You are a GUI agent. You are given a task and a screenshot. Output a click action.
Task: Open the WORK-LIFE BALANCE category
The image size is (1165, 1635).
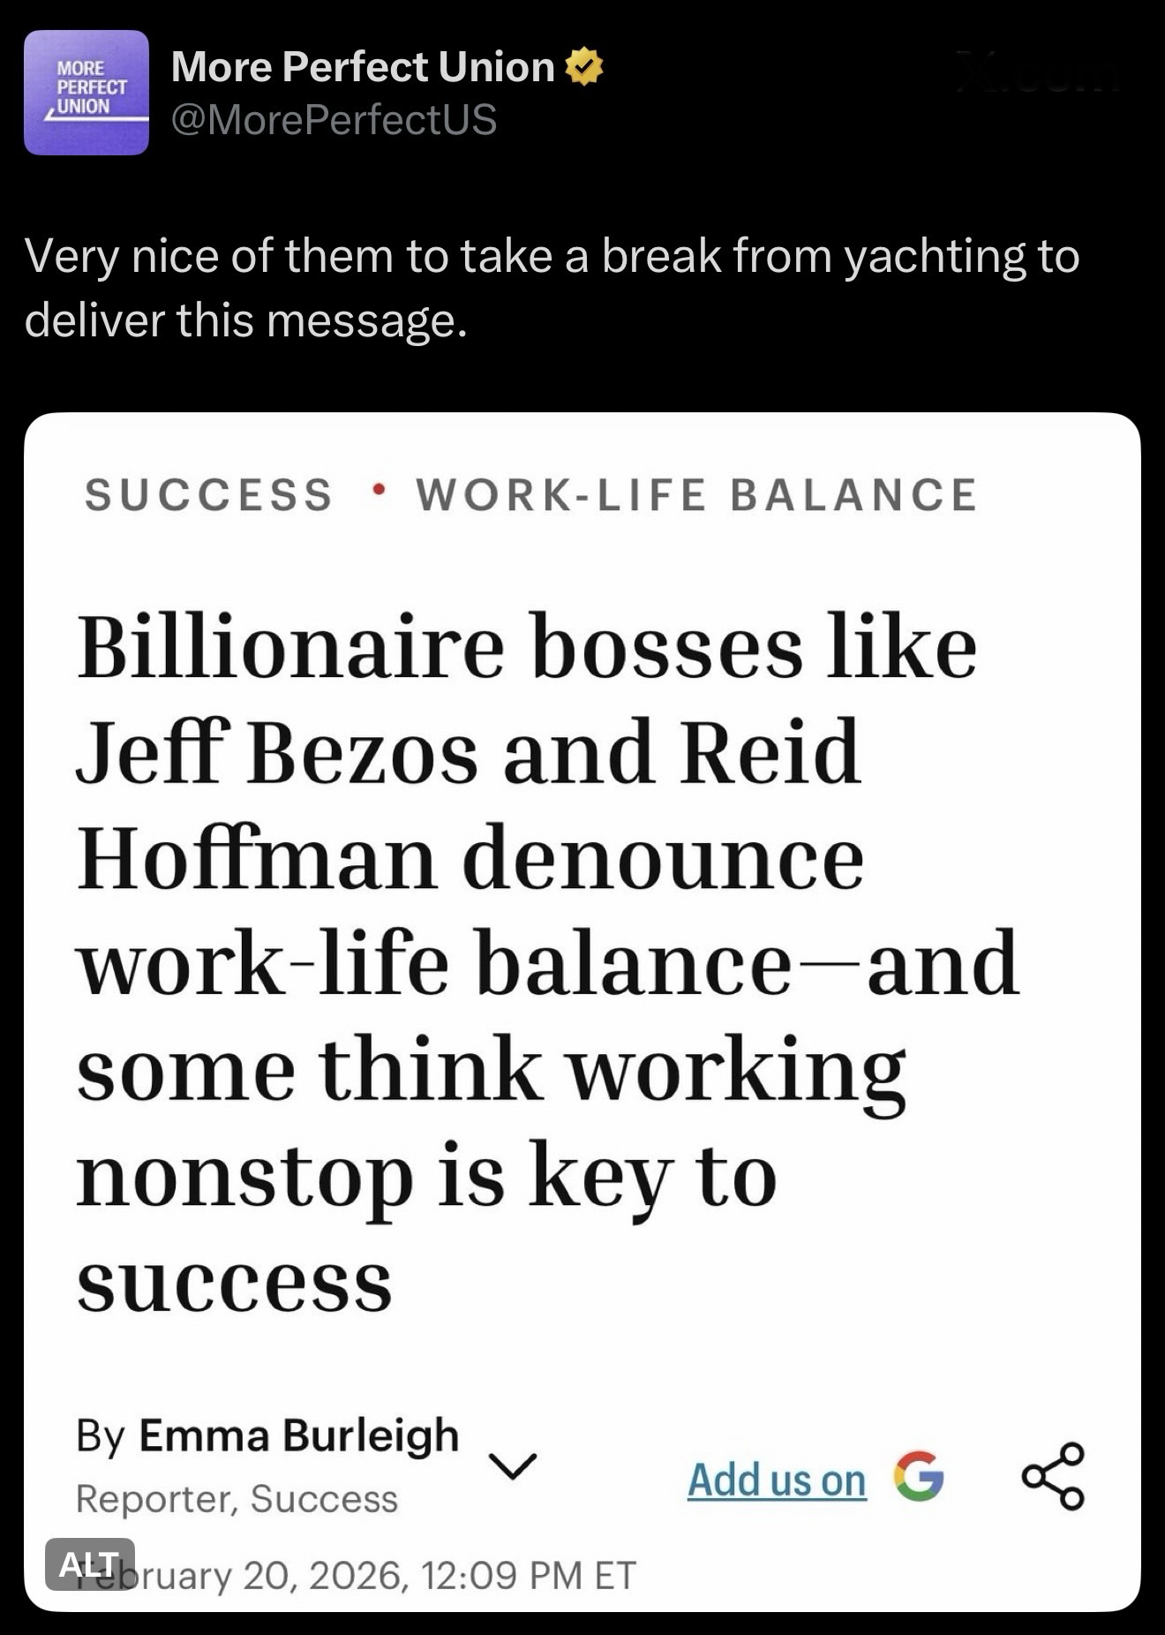click(x=697, y=494)
